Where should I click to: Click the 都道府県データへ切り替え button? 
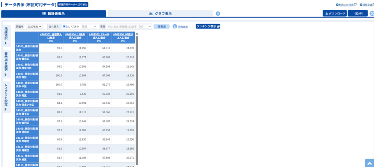(x=73, y=5)
